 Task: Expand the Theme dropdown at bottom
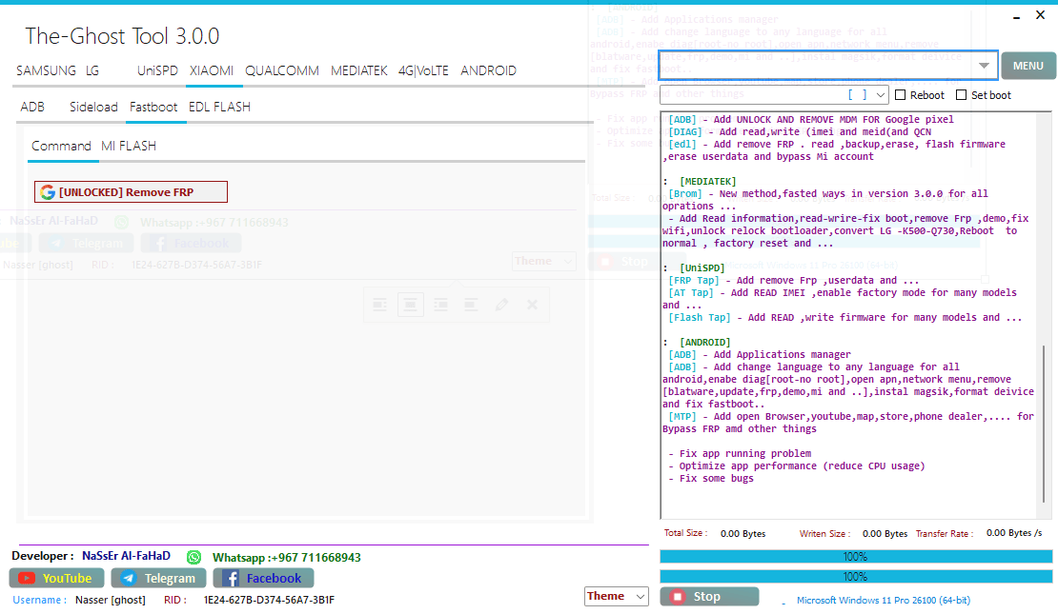pos(618,597)
